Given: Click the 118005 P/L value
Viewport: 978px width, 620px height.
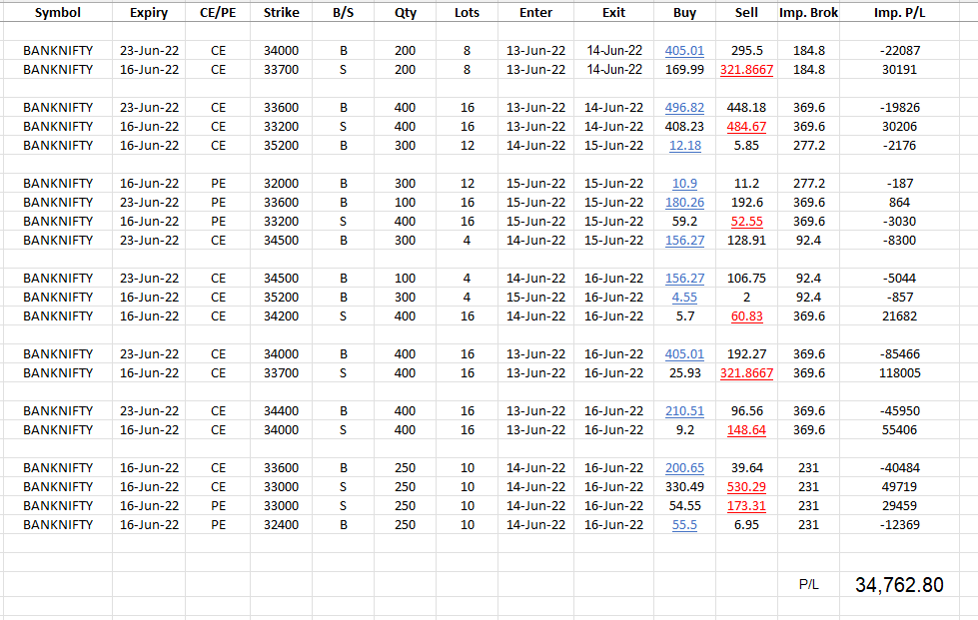Looking at the screenshot, I should point(899,372).
